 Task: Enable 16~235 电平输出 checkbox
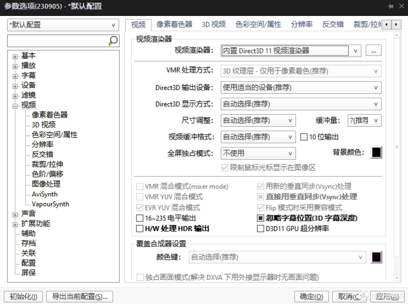140,218
